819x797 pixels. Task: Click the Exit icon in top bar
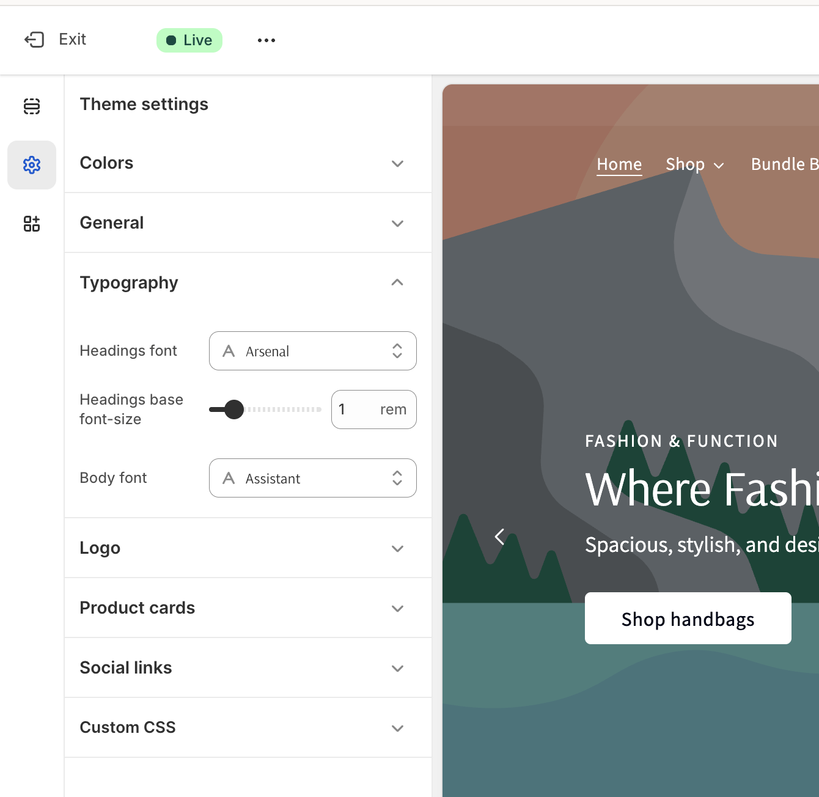(x=34, y=40)
